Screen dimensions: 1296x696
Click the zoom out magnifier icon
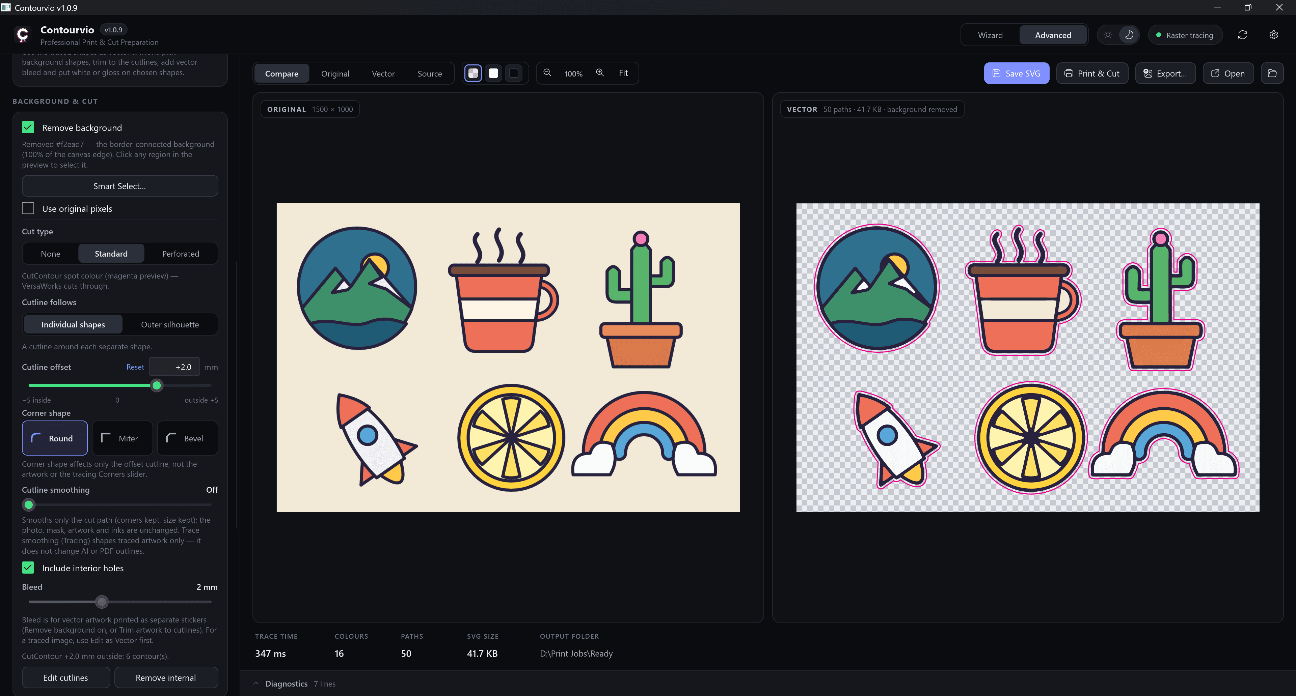click(x=547, y=73)
